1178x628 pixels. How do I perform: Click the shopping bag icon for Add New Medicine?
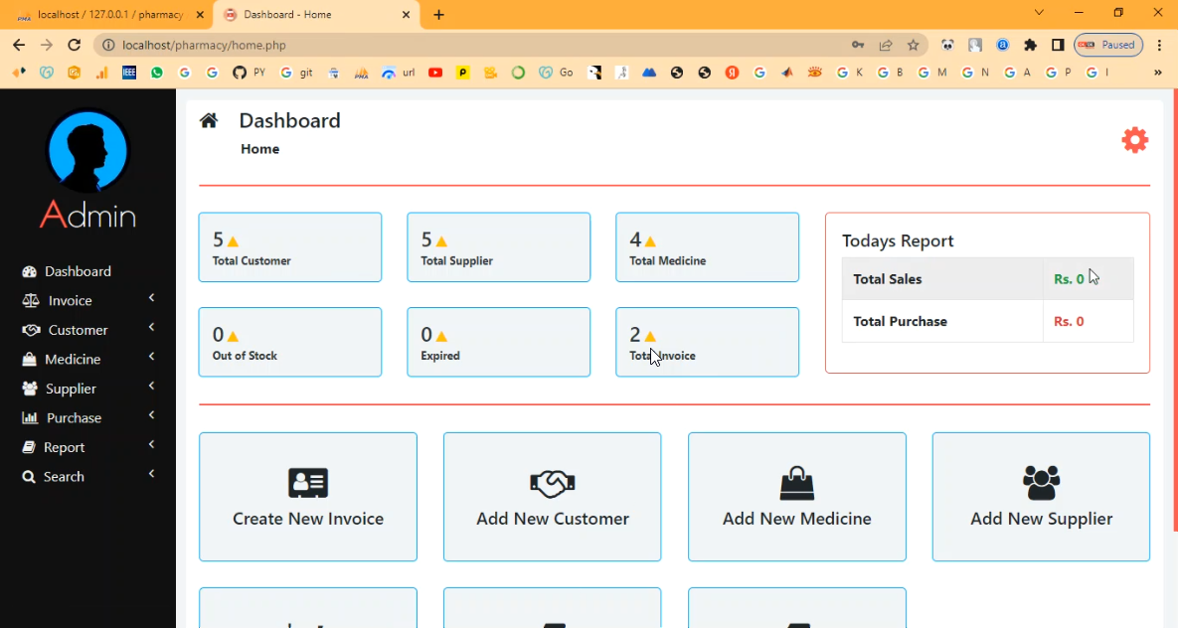coord(796,483)
